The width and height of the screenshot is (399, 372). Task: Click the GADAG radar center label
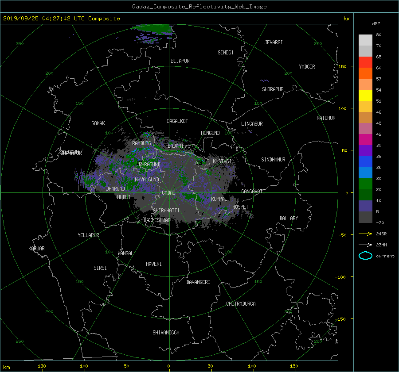pyautogui.click(x=169, y=193)
